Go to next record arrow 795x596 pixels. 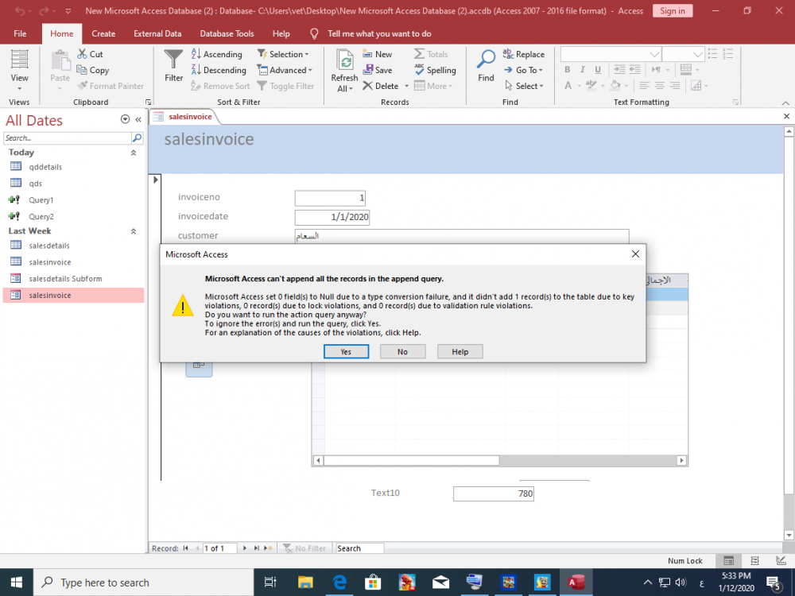point(244,548)
